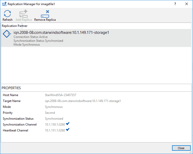
Task: Click the Remove Replica icon
Action: (x=45, y=14)
